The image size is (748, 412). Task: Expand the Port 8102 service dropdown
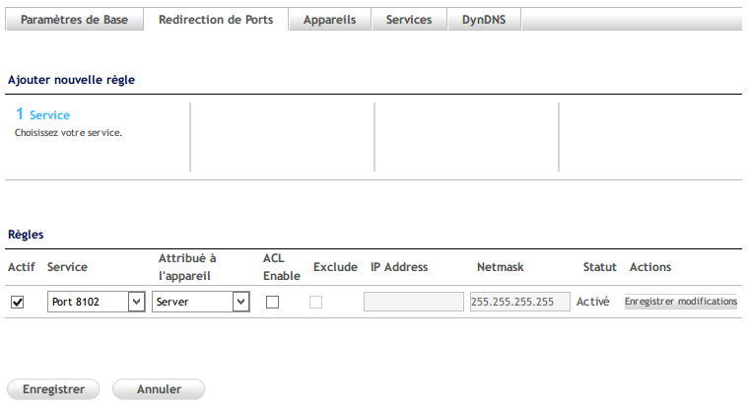tap(97, 303)
